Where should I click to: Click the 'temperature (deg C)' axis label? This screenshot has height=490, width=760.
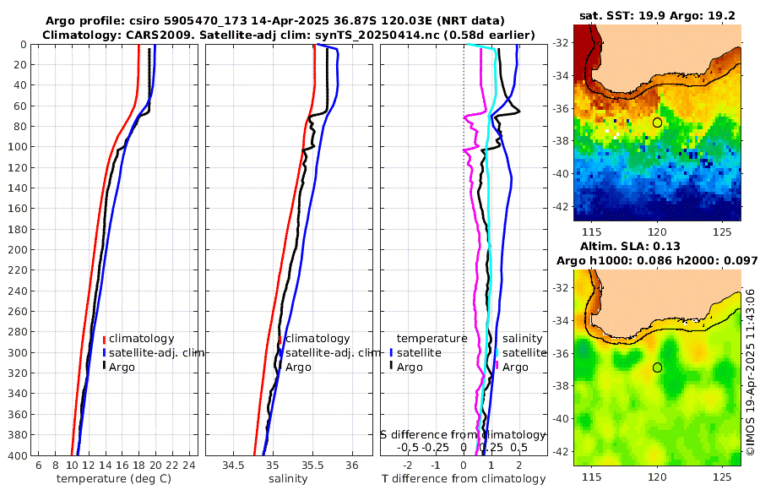(114, 478)
